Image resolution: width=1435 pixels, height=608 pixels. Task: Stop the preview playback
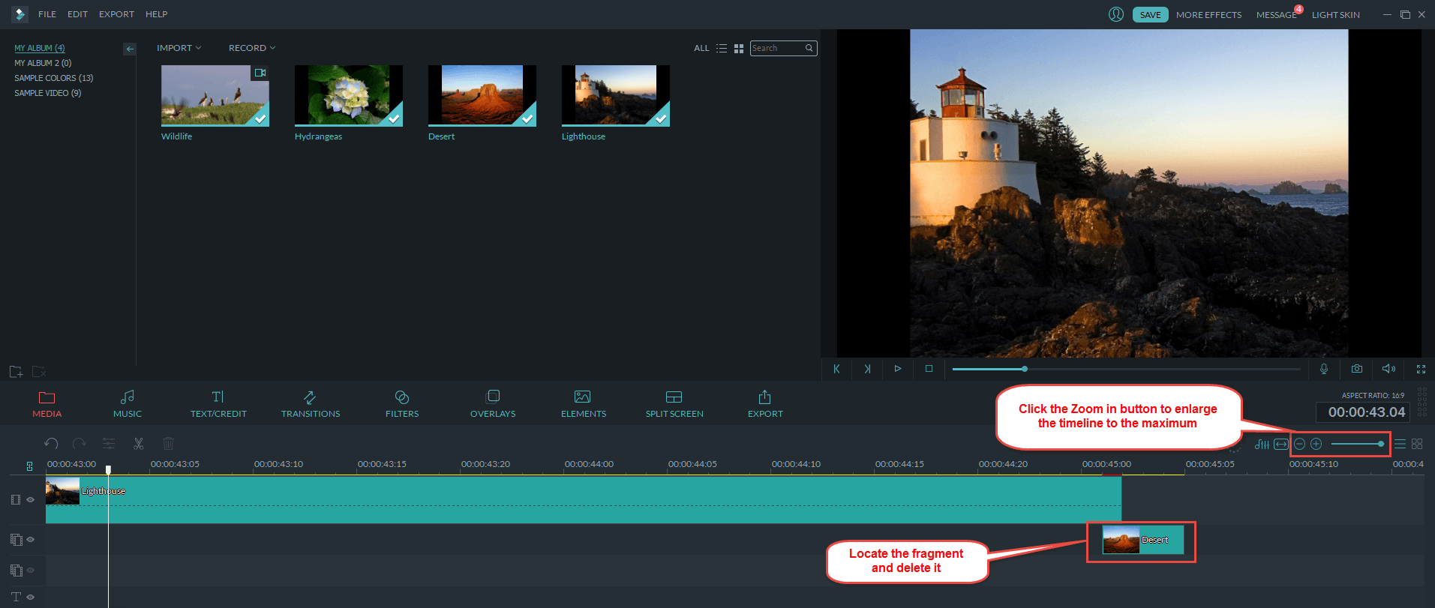point(929,369)
